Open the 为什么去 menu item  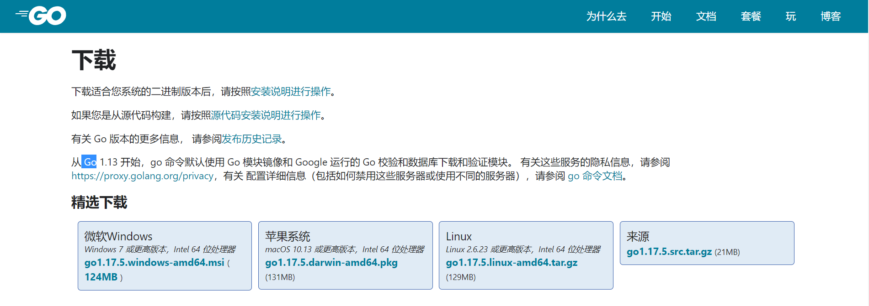pyautogui.click(x=606, y=16)
